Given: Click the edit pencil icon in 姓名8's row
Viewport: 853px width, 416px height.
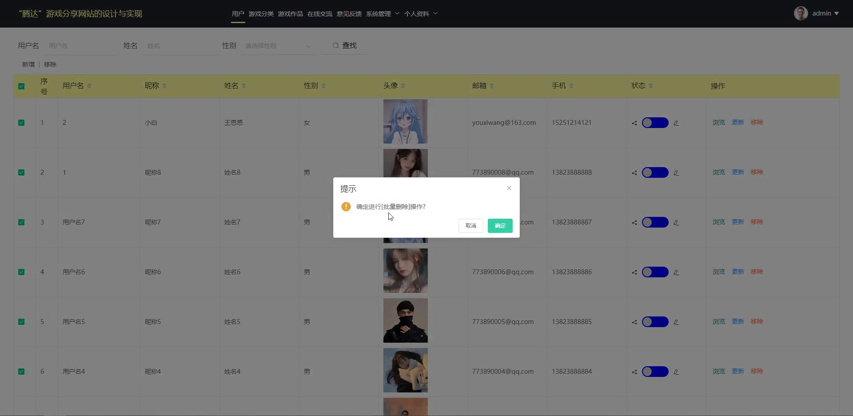Looking at the screenshot, I should coord(676,173).
